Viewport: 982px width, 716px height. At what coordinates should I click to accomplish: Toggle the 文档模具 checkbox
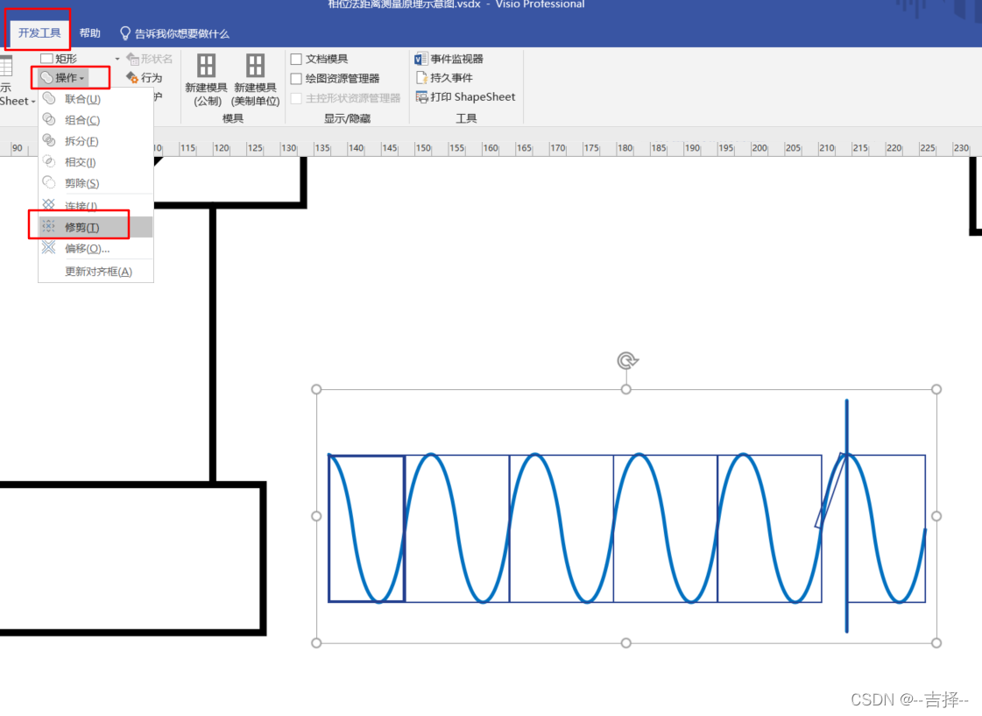pos(296,59)
